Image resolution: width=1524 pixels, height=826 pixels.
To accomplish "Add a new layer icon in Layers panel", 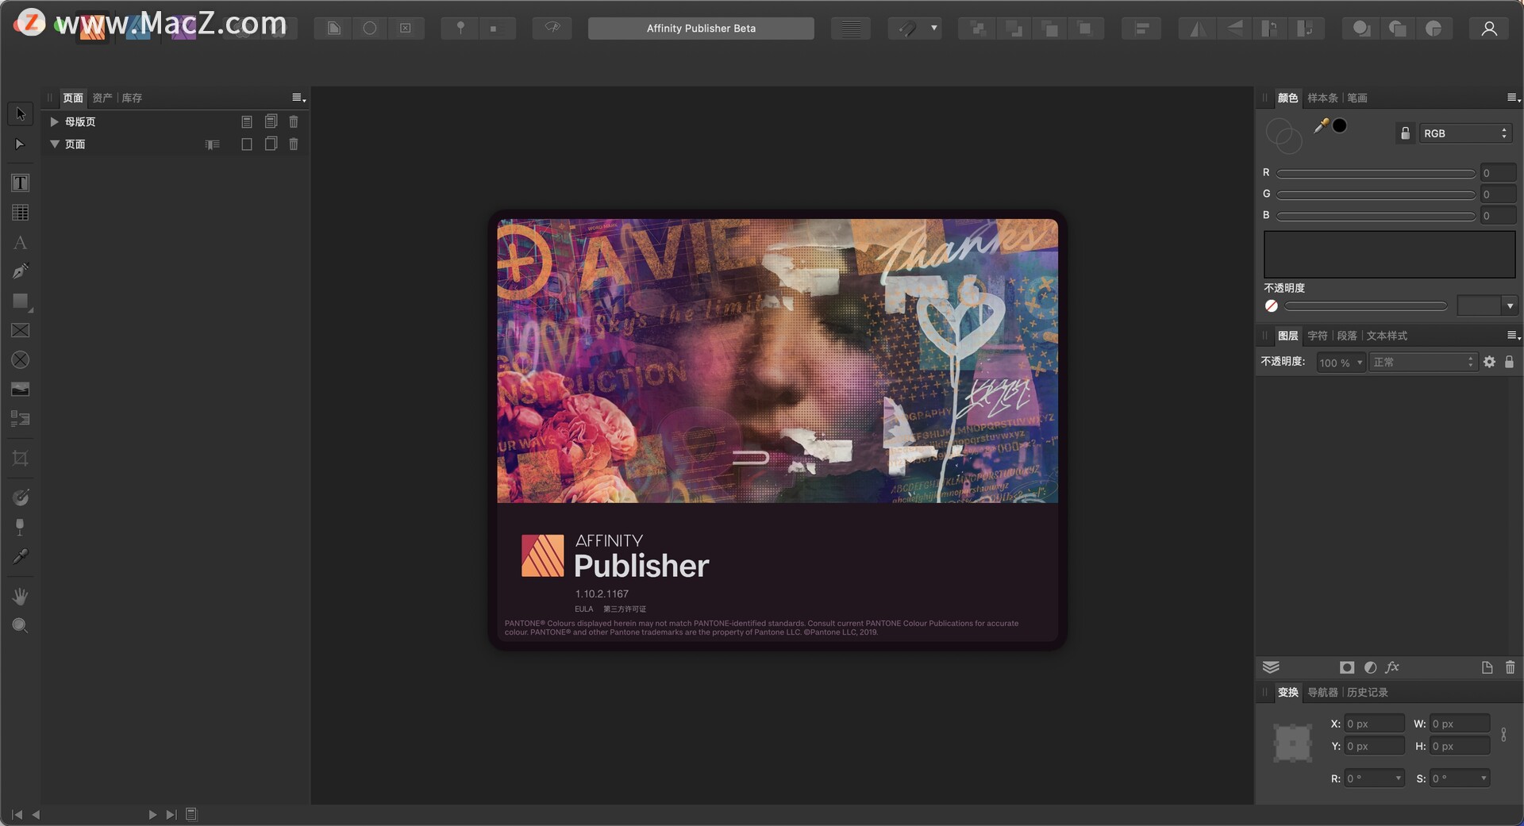I will click(x=1487, y=668).
